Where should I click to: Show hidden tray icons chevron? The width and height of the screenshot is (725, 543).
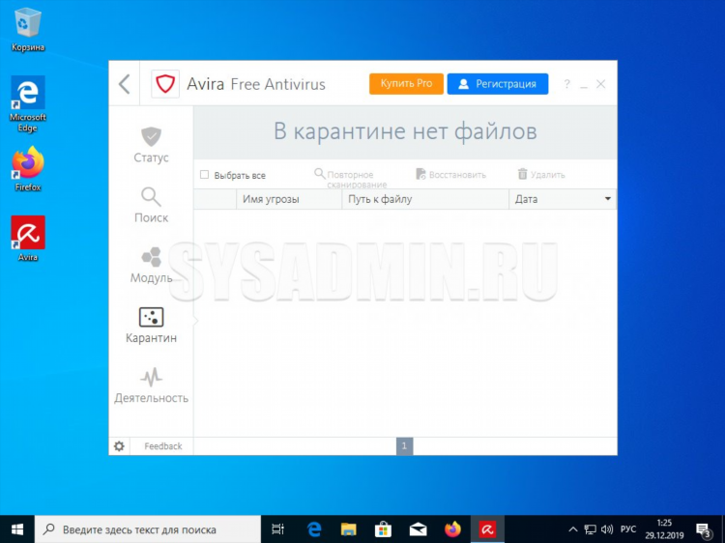click(x=572, y=529)
